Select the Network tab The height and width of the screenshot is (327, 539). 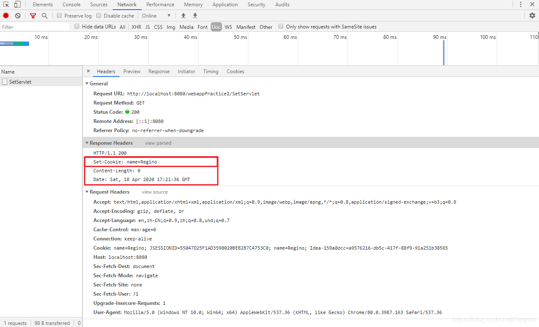[127, 5]
